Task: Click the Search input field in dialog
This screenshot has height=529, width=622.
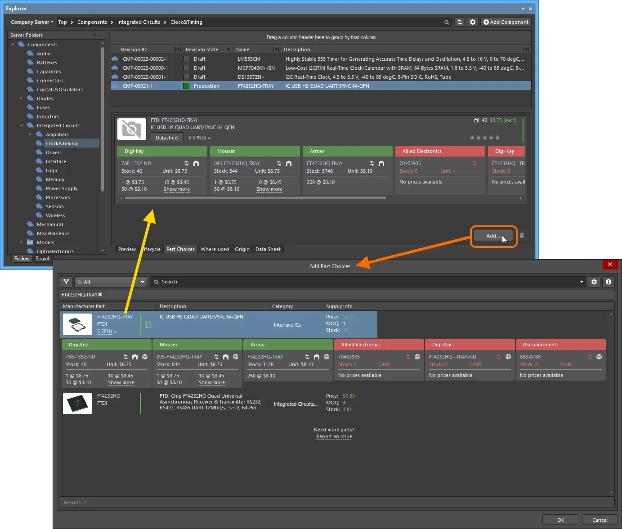Action: tap(367, 282)
